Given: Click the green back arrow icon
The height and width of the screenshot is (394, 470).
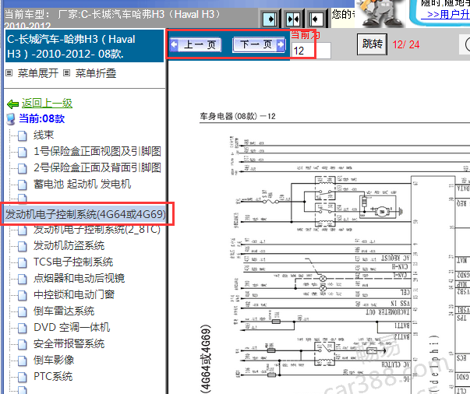Looking at the screenshot, I should pos(13,104).
